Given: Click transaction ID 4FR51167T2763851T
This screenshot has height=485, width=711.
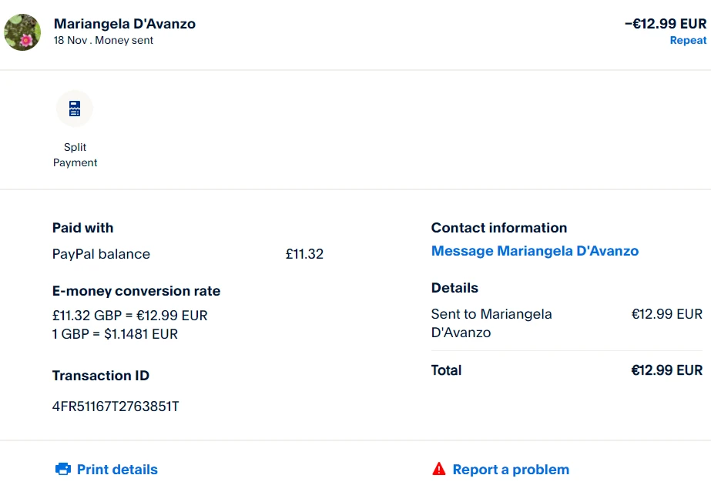Looking at the screenshot, I should [116, 406].
